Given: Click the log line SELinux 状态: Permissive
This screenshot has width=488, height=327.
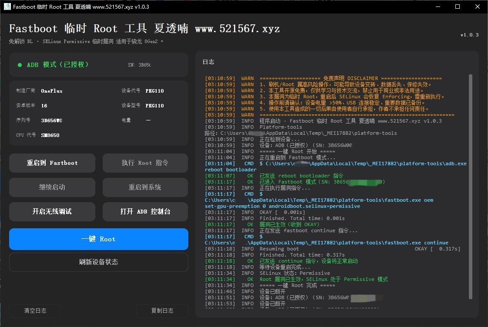Looking at the screenshot, I should (267, 273).
